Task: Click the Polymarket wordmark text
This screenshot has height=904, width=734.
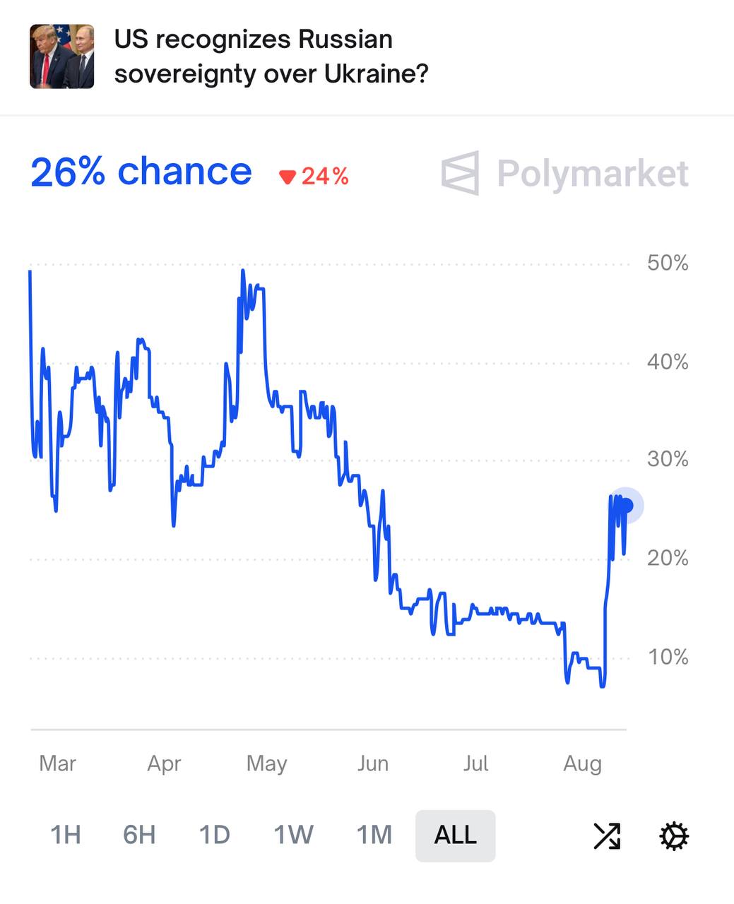Action: point(592,174)
